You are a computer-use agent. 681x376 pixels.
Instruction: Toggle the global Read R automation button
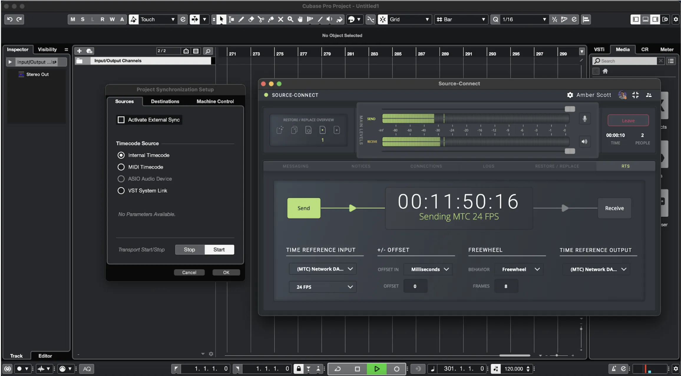pos(102,19)
